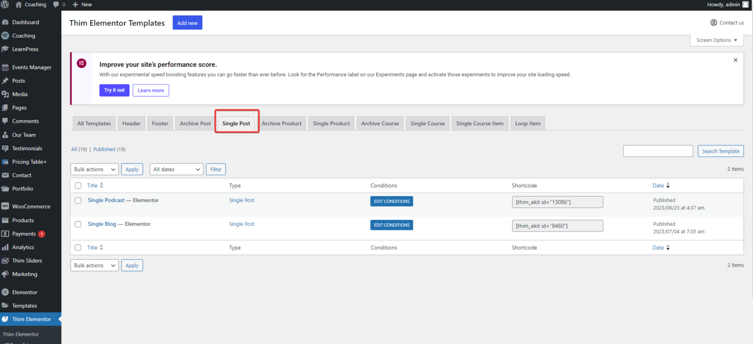Click Filter button
The width and height of the screenshot is (753, 344).
pyautogui.click(x=216, y=169)
